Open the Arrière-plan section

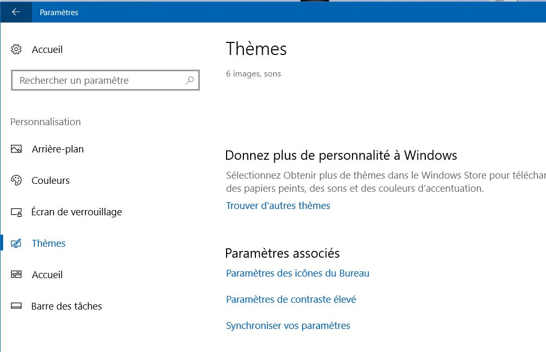click(58, 149)
